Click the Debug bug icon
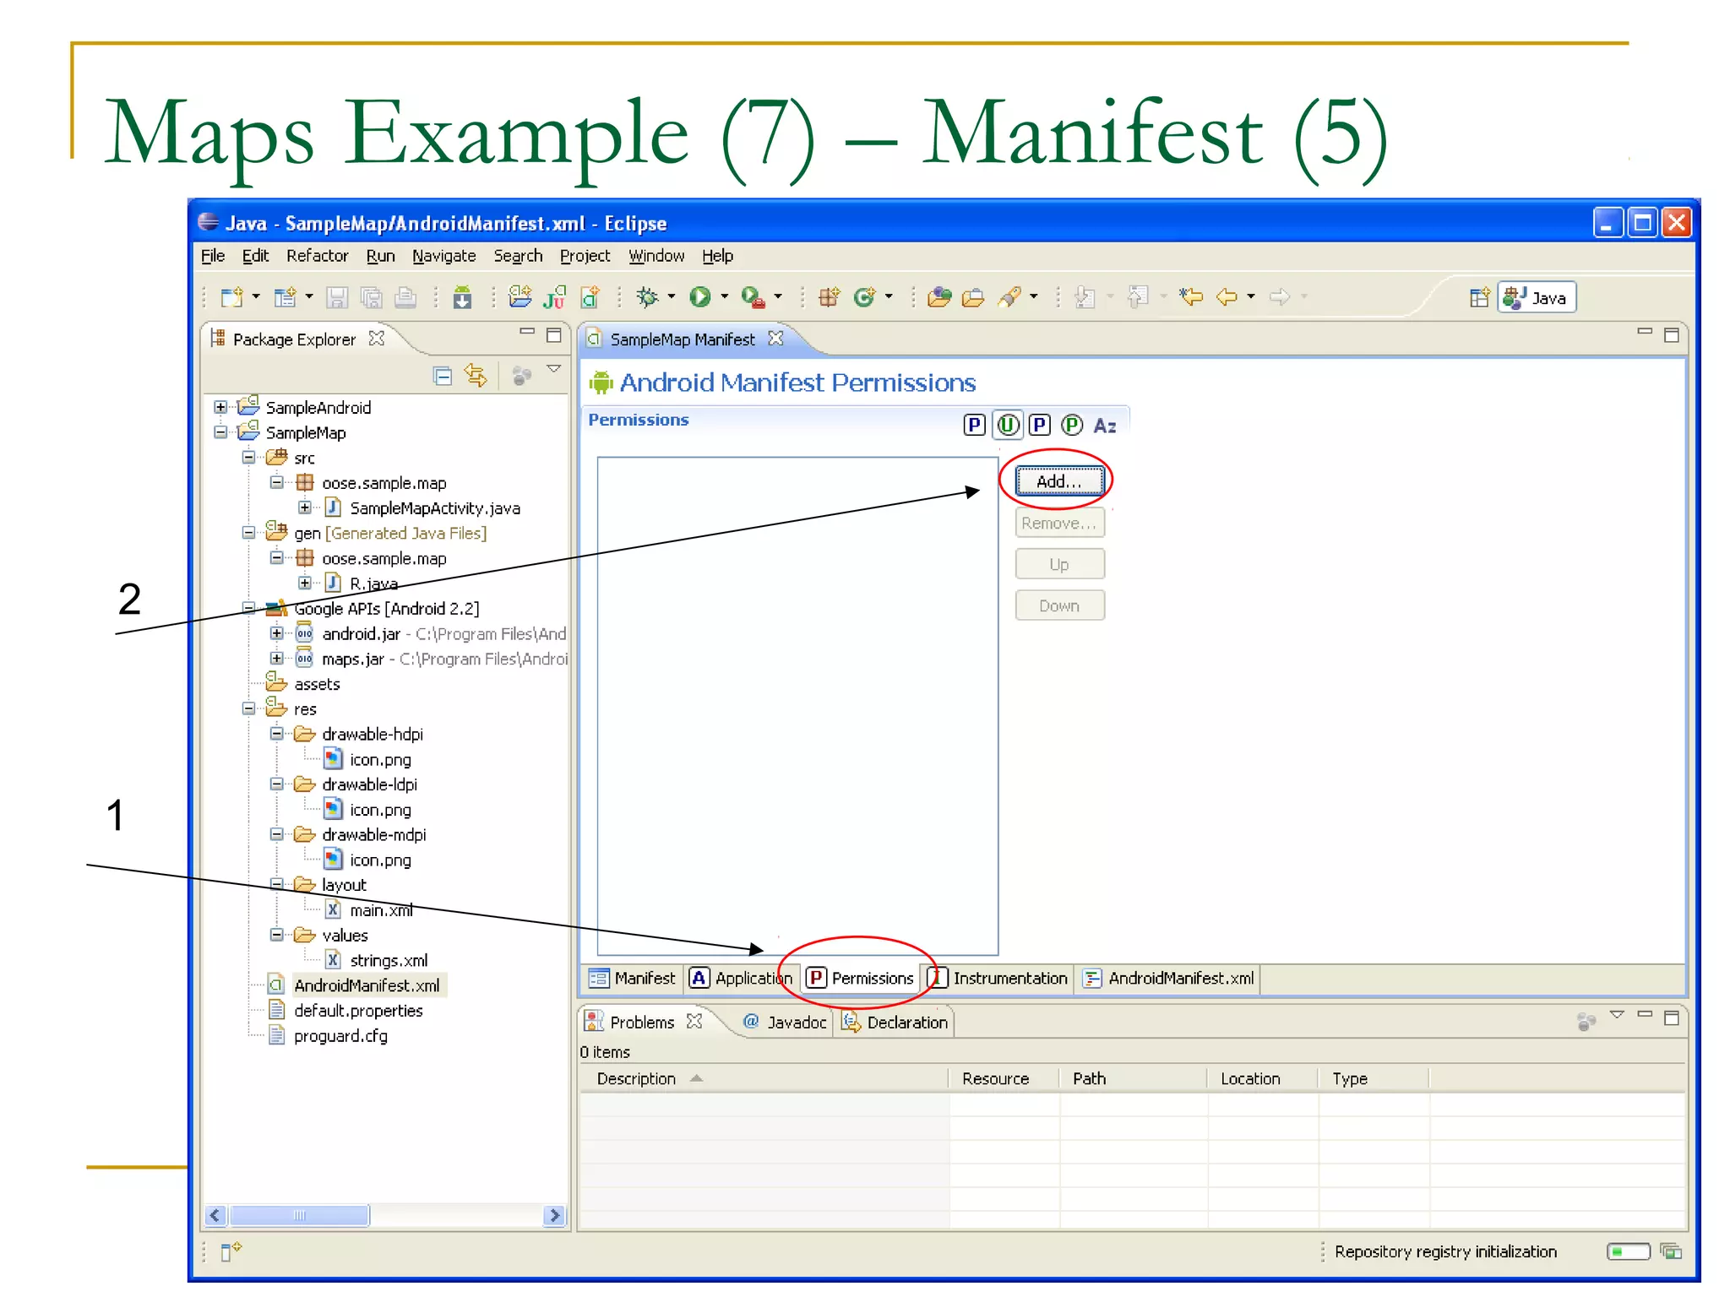1730x1297 pixels. pos(646,297)
